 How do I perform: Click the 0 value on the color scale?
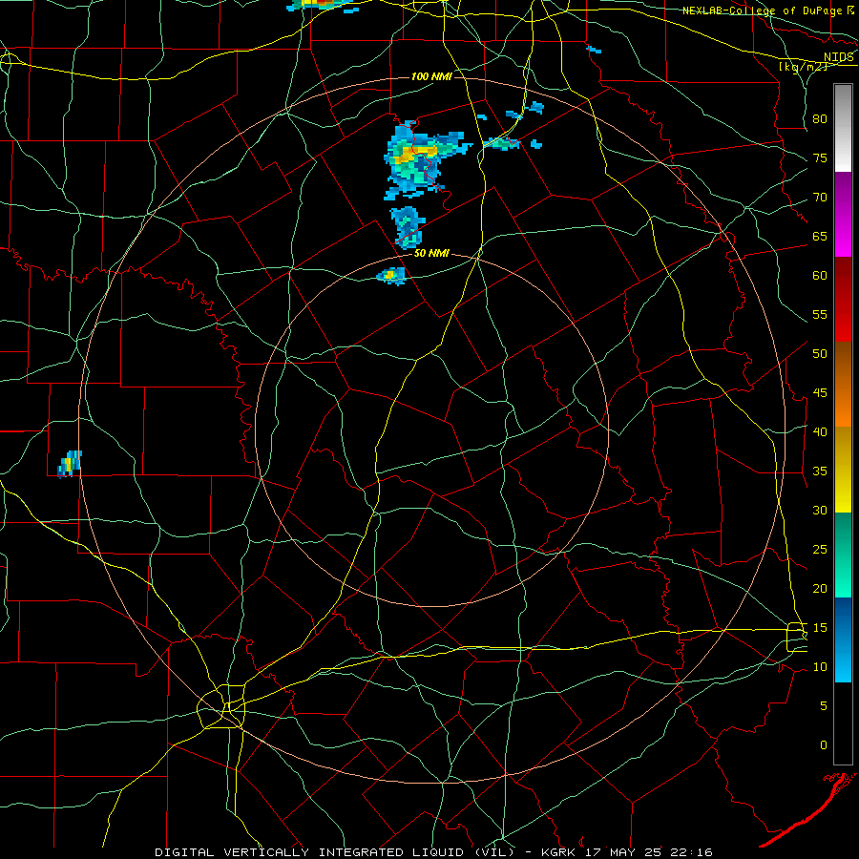(824, 745)
